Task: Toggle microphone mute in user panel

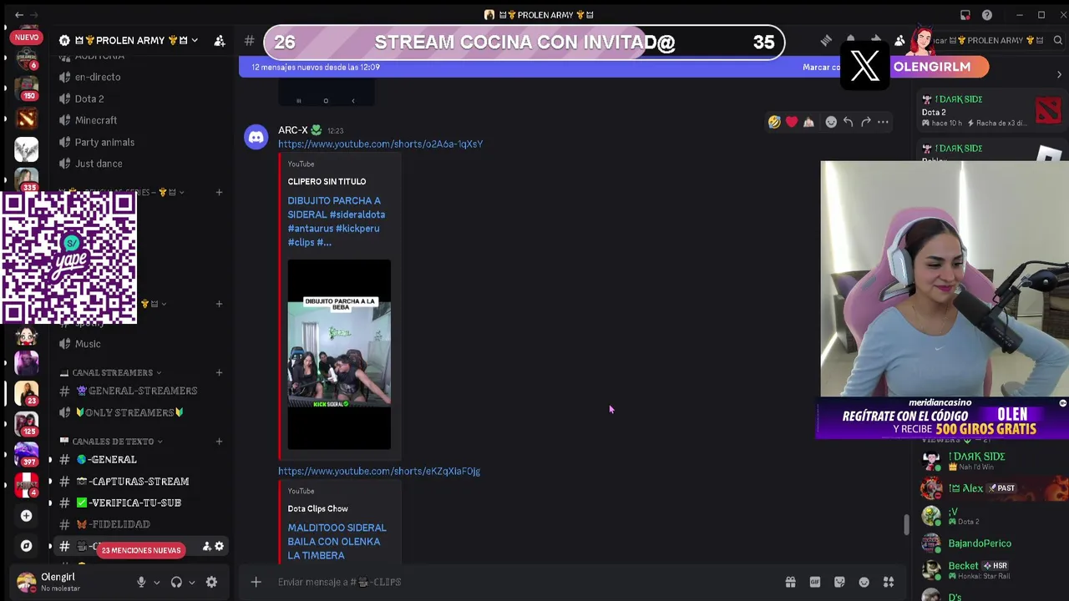Action: click(141, 582)
